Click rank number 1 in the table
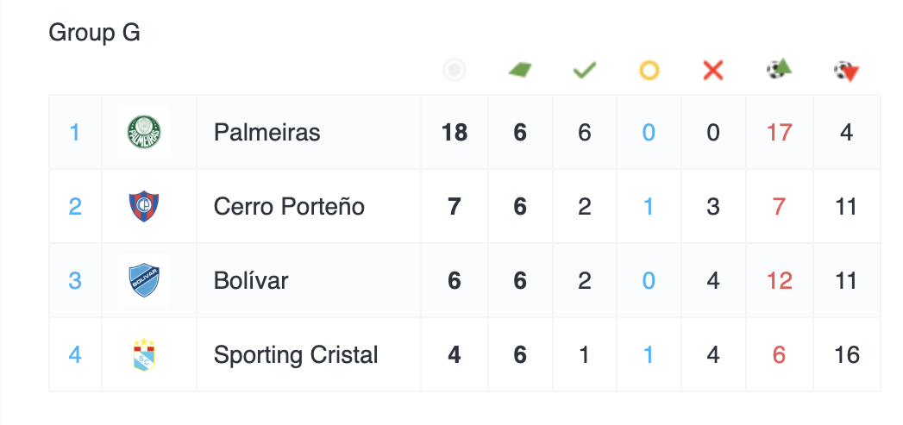 coord(75,133)
